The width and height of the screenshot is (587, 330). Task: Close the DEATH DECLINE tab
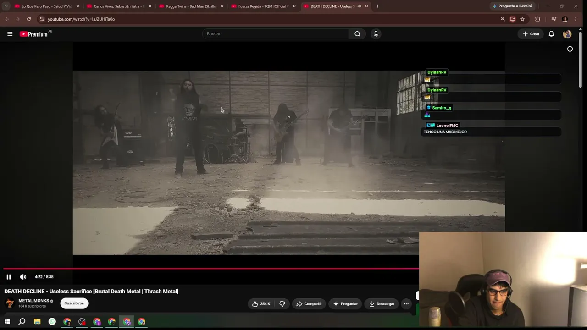coord(366,6)
